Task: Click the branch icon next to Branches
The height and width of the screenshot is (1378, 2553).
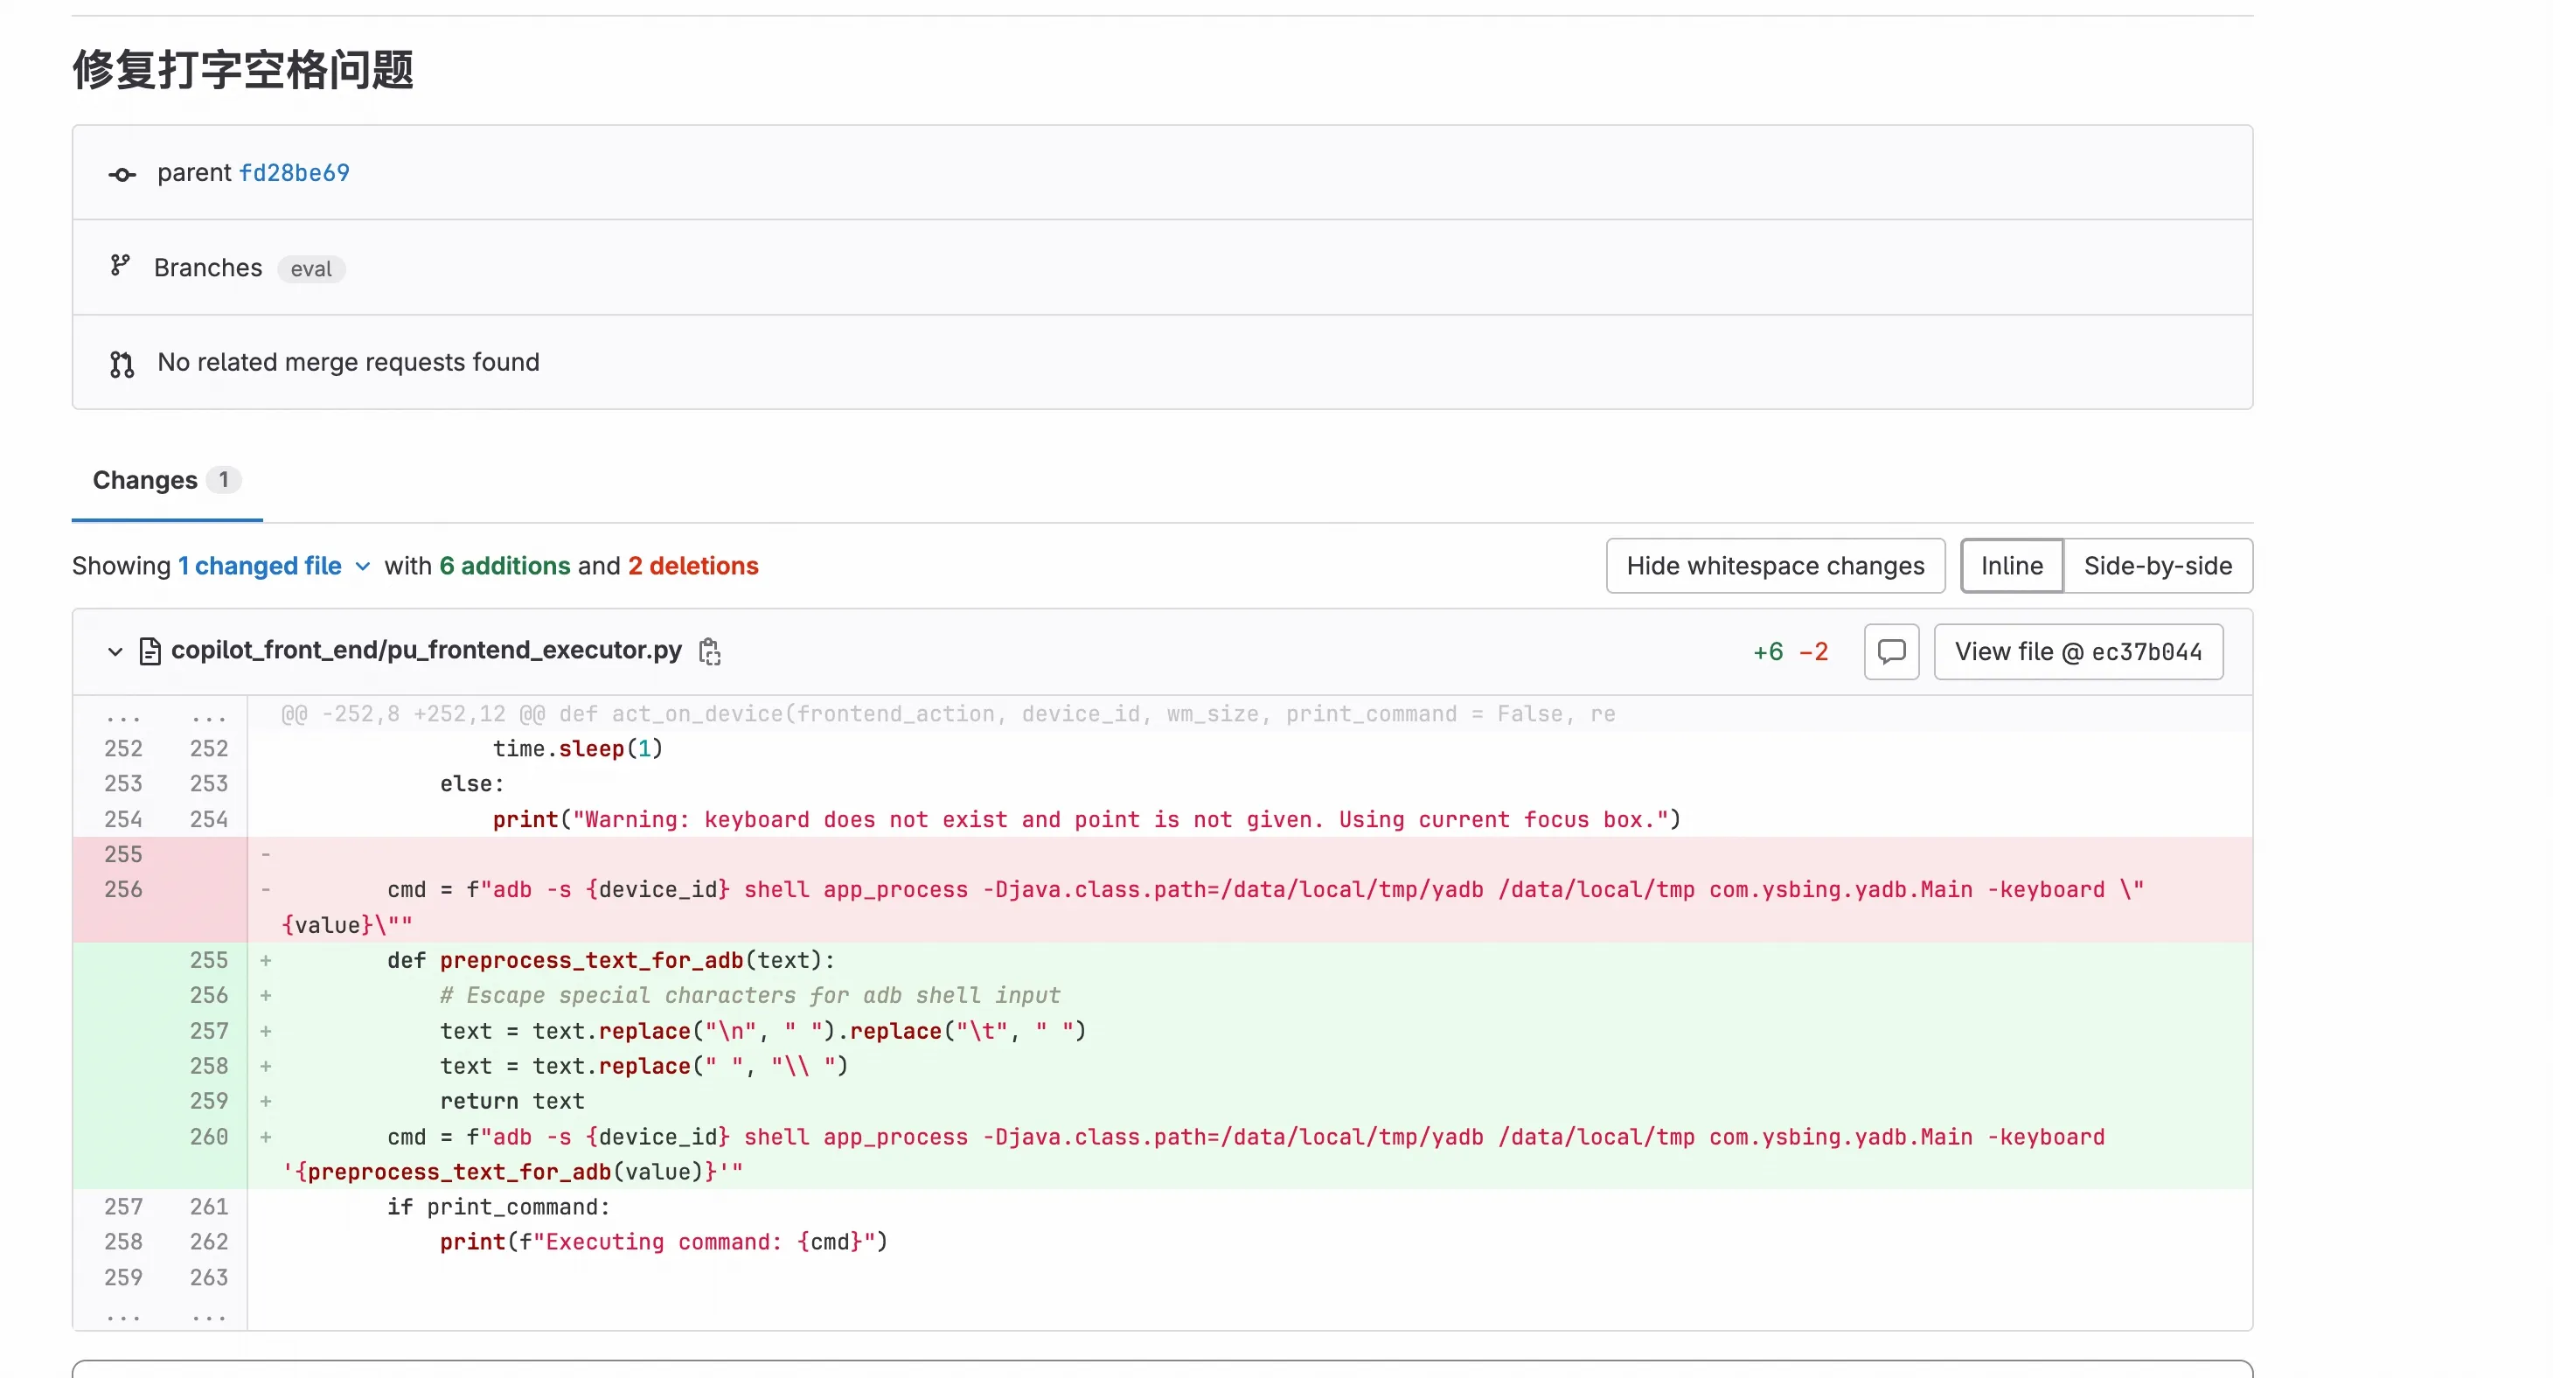Action: point(120,266)
